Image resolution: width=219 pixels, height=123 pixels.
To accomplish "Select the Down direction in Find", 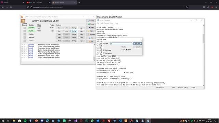I will (127, 50).
